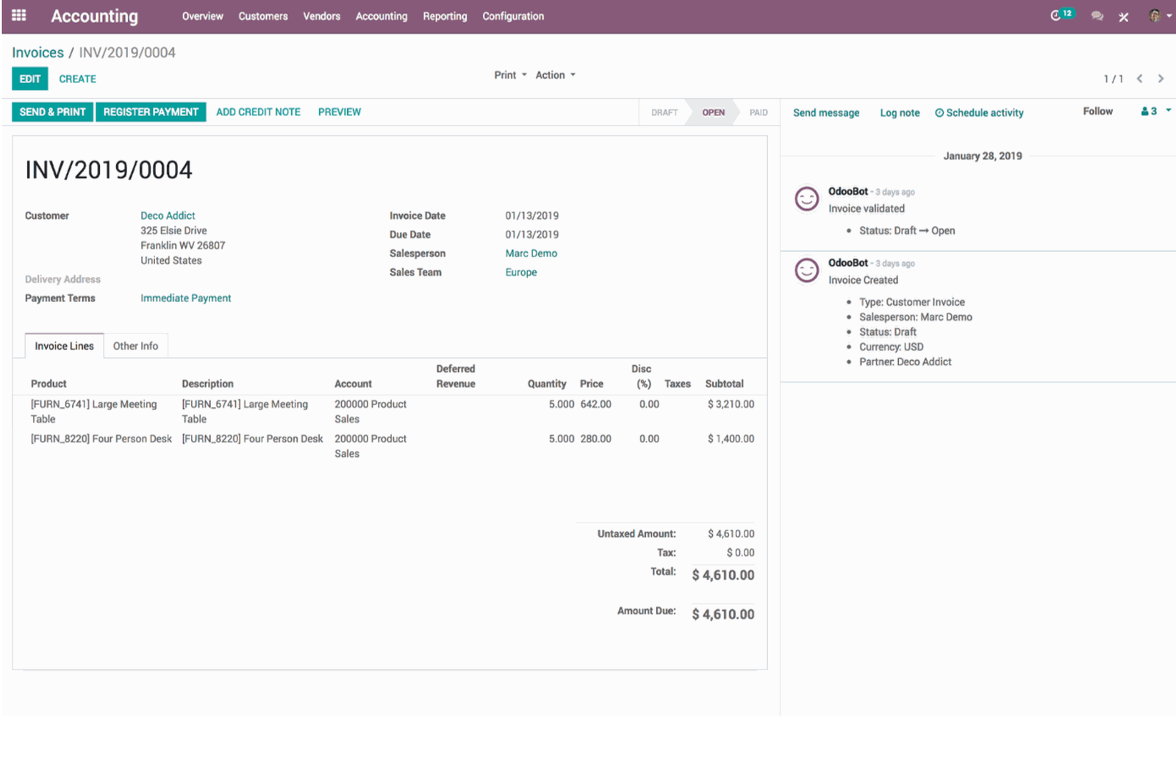
Task: Click the 'January 28, 2019' date separator
Action: pyautogui.click(x=983, y=156)
